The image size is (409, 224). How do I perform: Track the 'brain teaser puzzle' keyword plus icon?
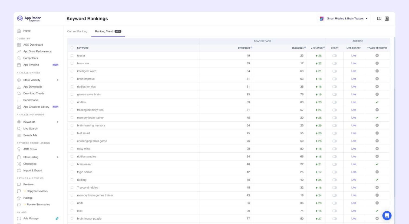pos(377,218)
